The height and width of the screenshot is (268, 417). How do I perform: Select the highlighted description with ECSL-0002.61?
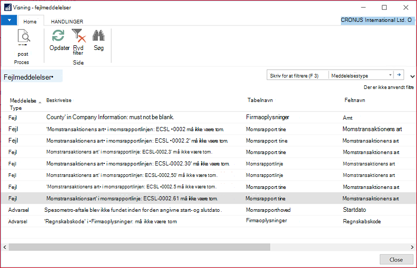tap(132, 198)
